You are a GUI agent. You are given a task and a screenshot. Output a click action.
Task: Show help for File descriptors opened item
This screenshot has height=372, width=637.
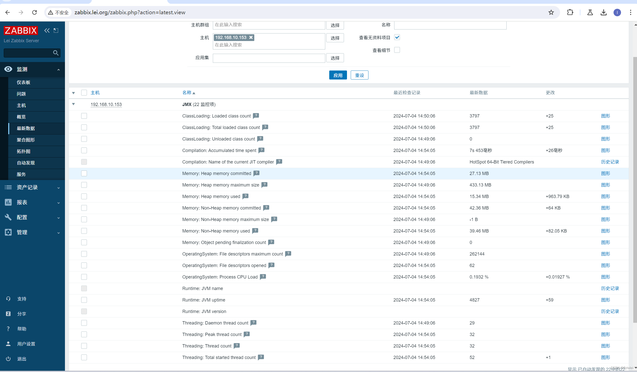272,265
